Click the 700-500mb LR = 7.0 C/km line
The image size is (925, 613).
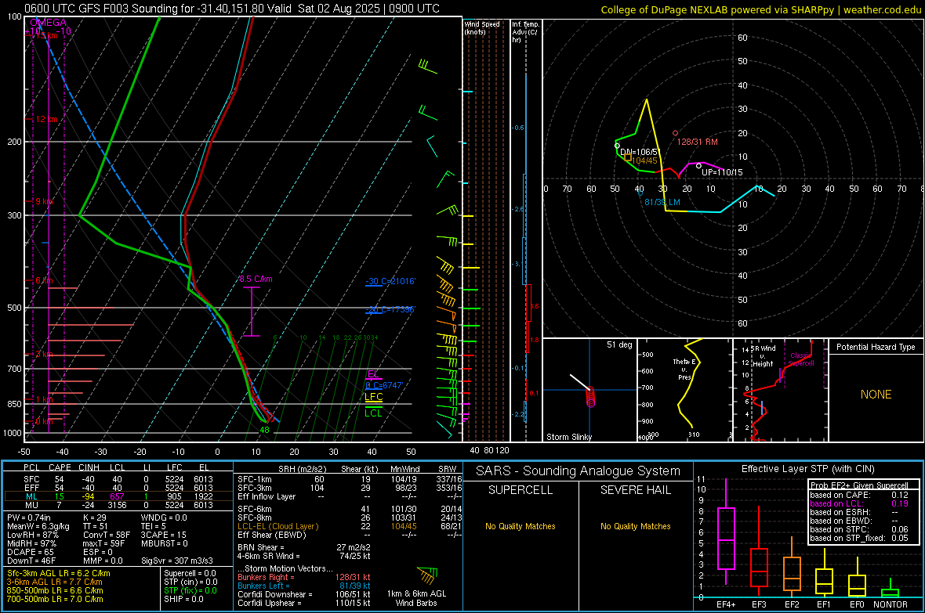click(55, 599)
